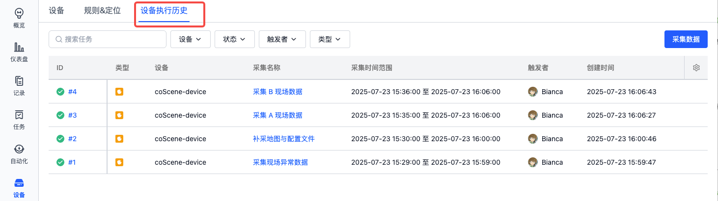Click Bianca's avatar in task #3 row
Viewport: 718px width, 201px height.
pos(532,115)
